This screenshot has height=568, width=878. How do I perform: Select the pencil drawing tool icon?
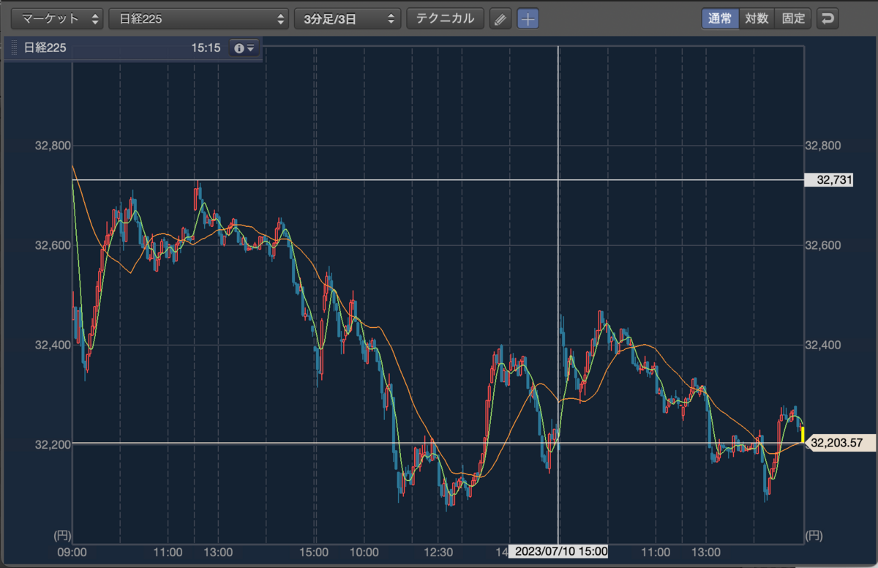(500, 19)
